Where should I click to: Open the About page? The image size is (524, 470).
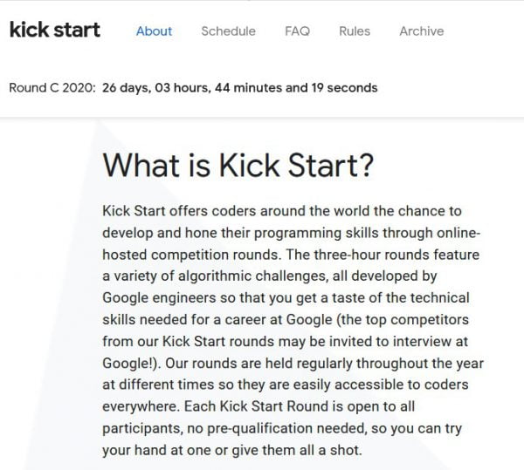tap(154, 31)
